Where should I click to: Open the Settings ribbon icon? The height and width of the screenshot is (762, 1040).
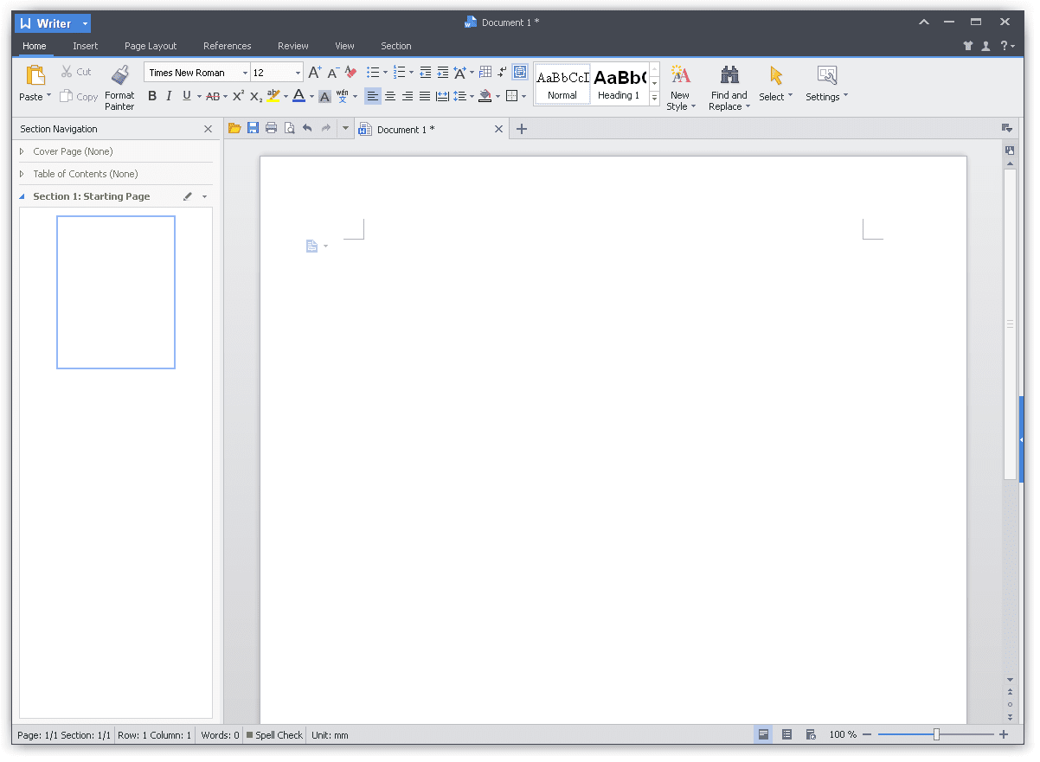(826, 75)
